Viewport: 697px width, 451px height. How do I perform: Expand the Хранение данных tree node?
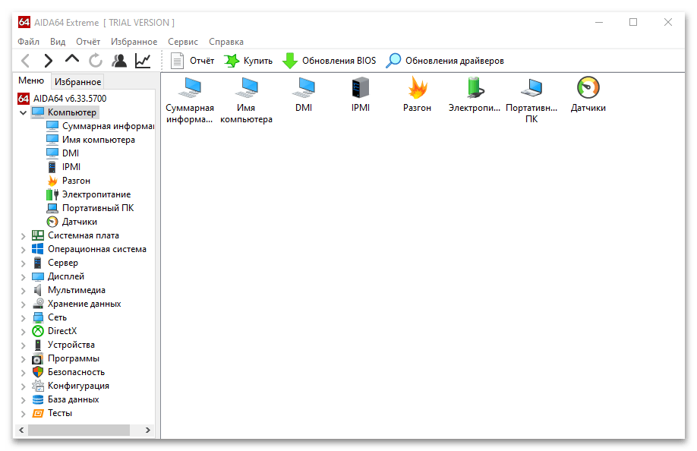pyautogui.click(x=23, y=304)
